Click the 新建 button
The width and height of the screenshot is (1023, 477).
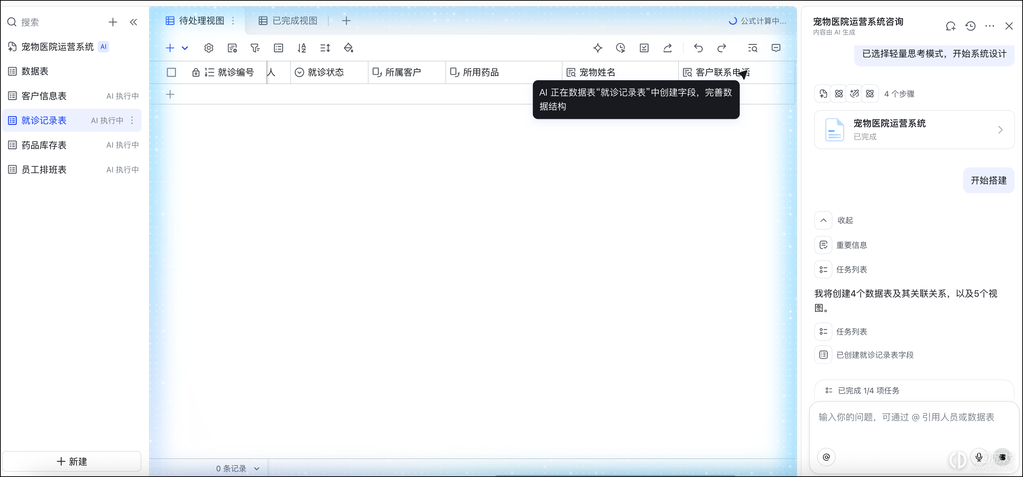pos(72,462)
